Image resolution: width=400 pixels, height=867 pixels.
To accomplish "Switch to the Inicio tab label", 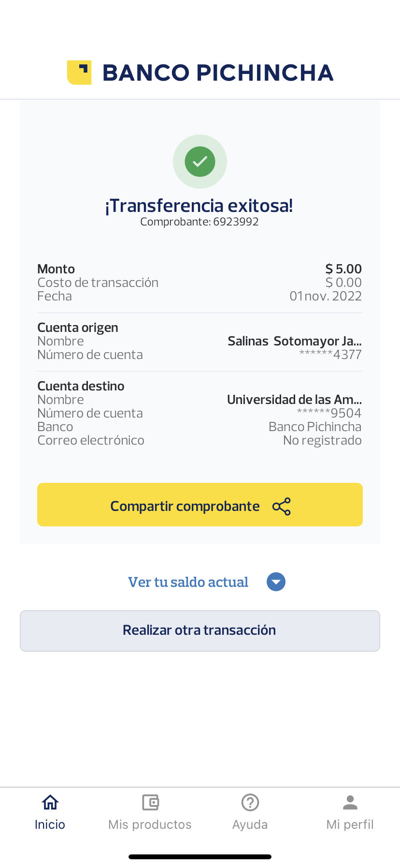I will click(x=50, y=824).
